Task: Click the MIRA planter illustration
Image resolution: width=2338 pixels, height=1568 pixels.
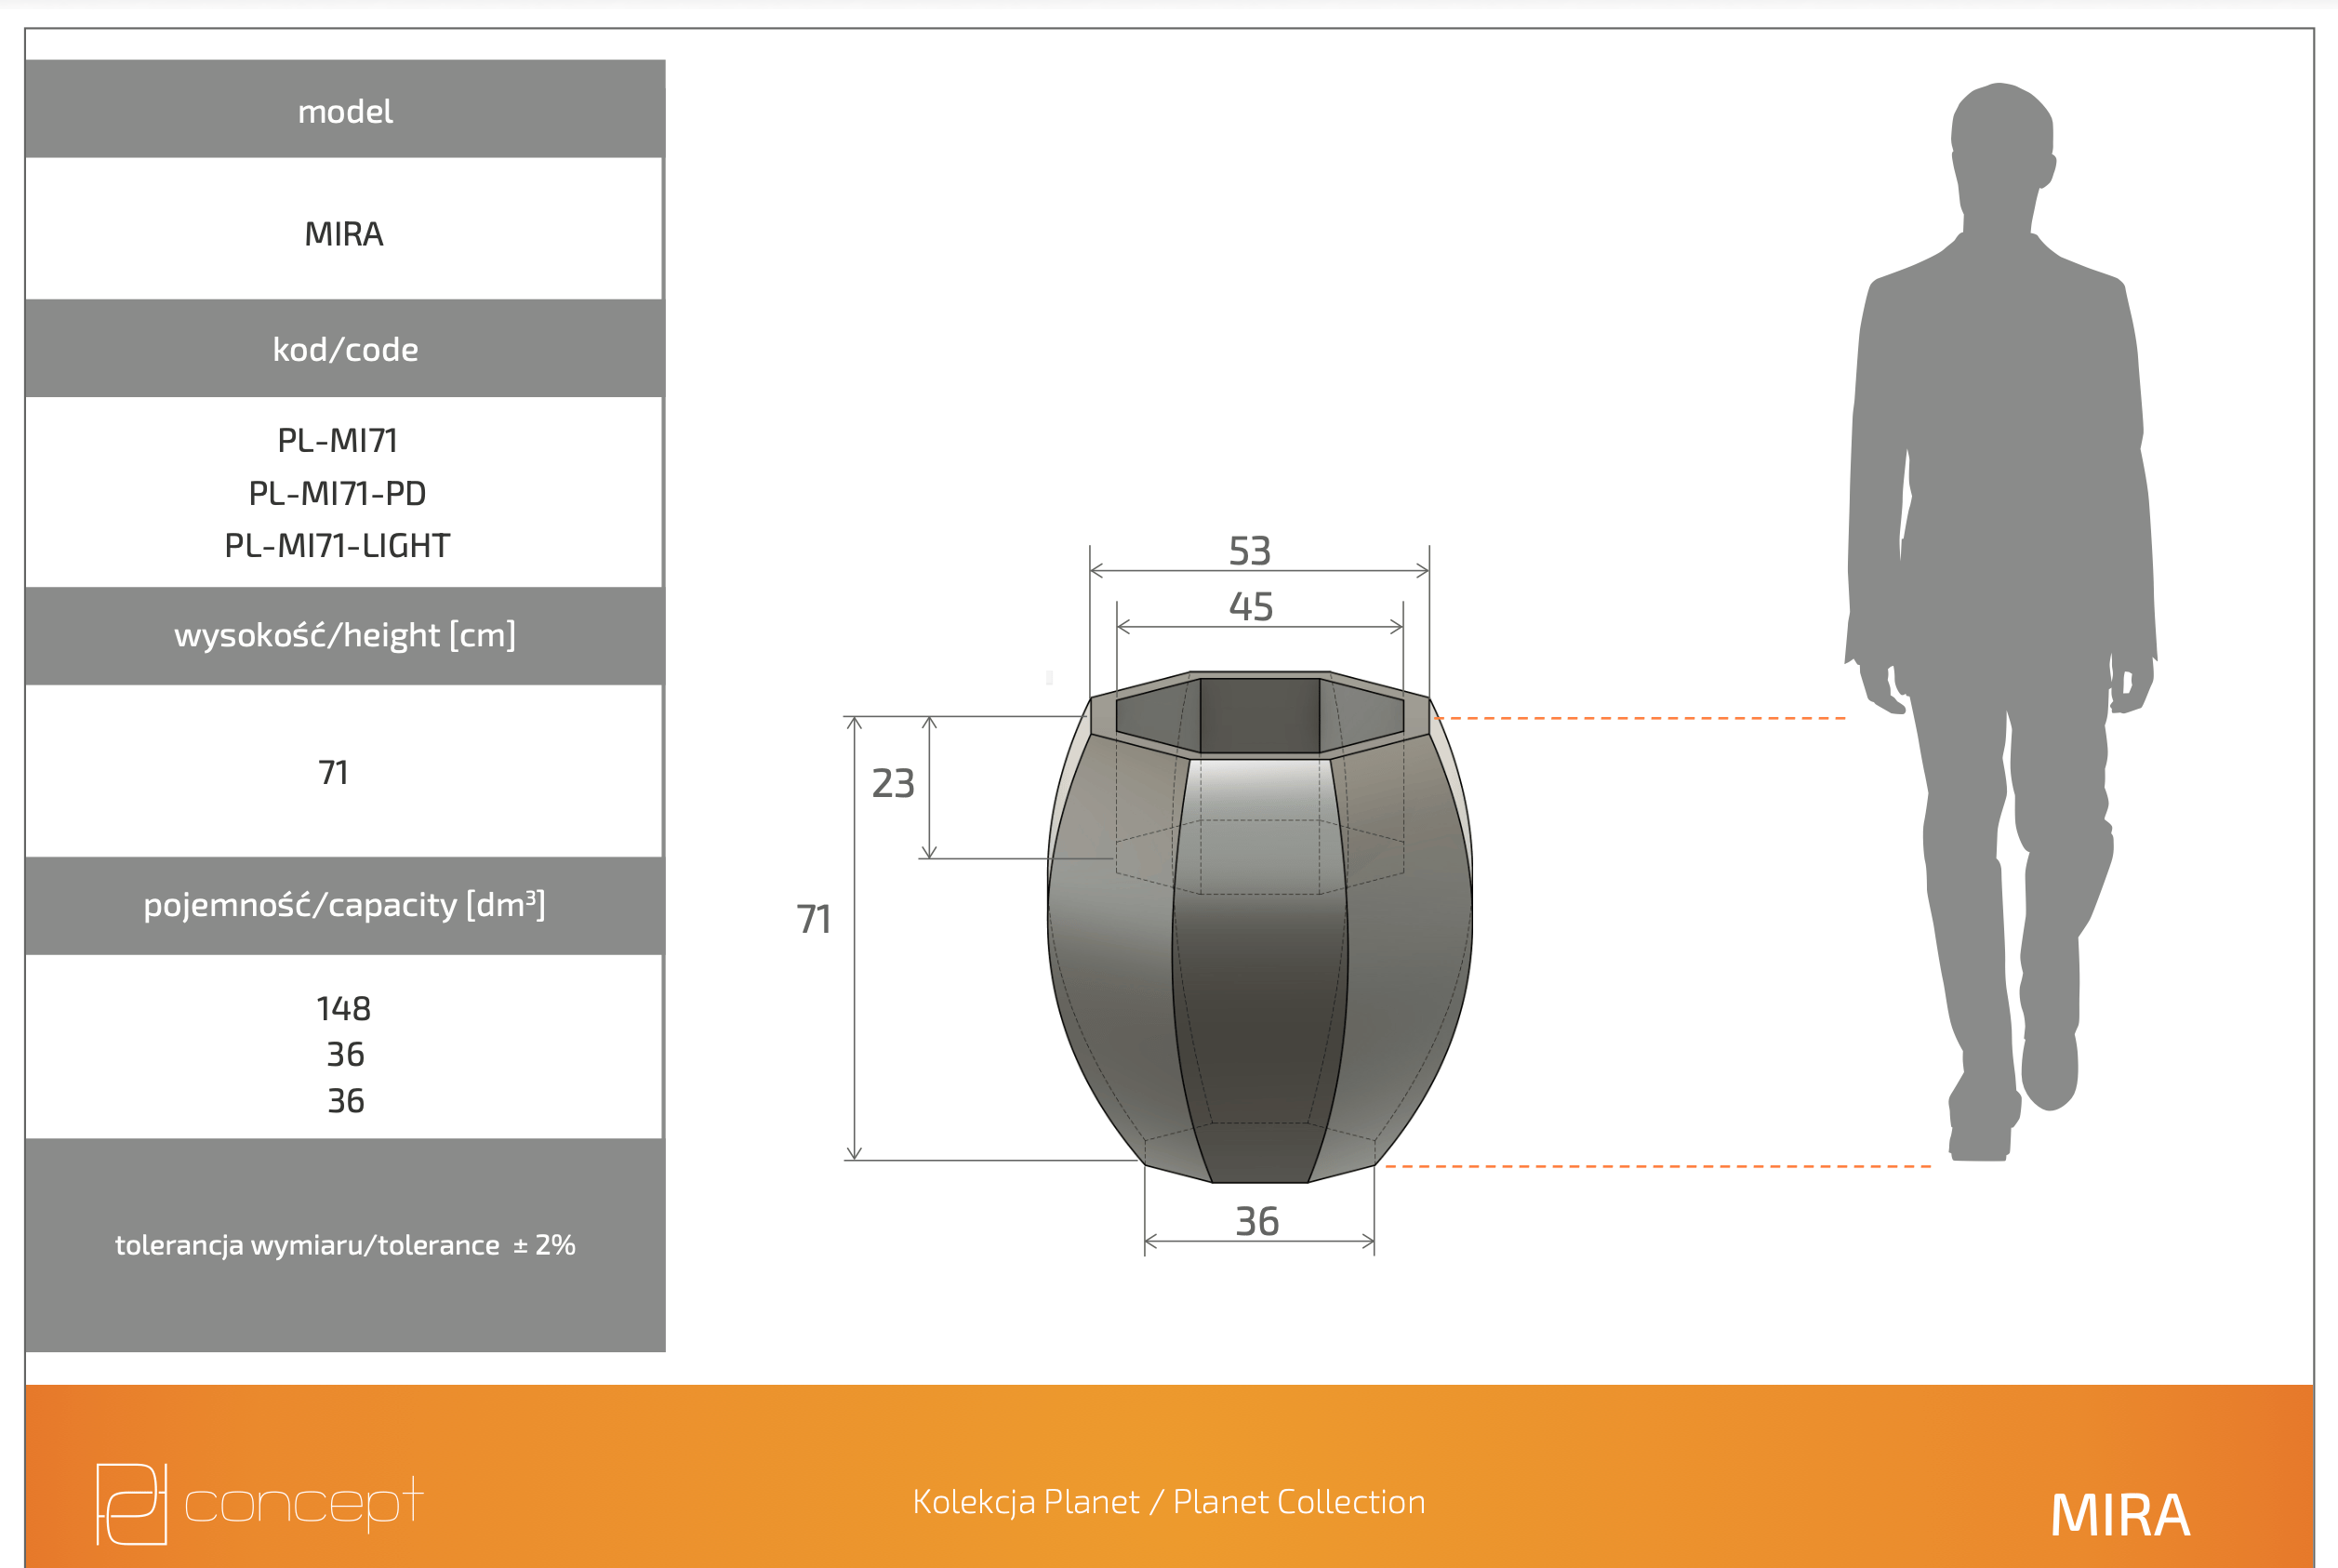Action: (x=1259, y=927)
